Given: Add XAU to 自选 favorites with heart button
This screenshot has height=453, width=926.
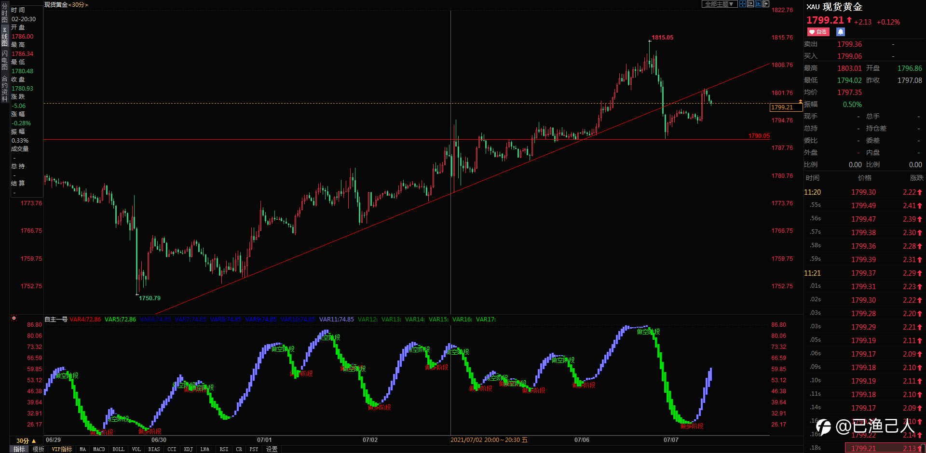Looking at the screenshot, I should tap(818, 32).
